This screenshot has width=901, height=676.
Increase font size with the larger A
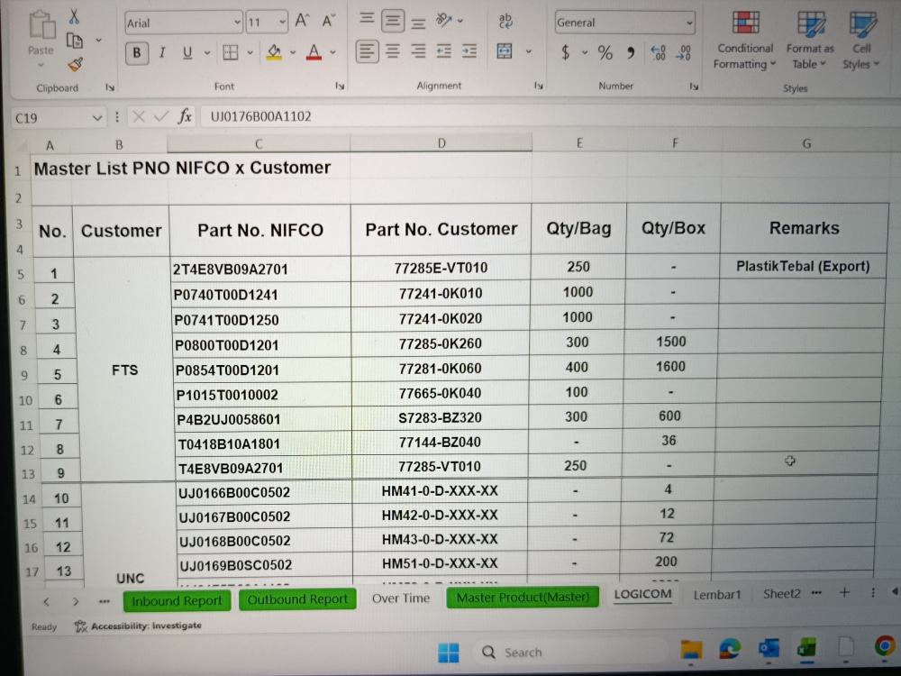(302, 22)
